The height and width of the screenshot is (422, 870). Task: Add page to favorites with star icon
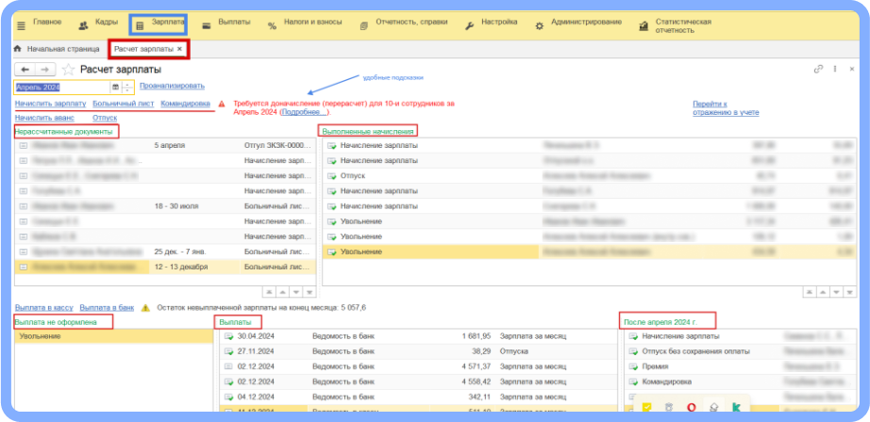click(68, 70)
